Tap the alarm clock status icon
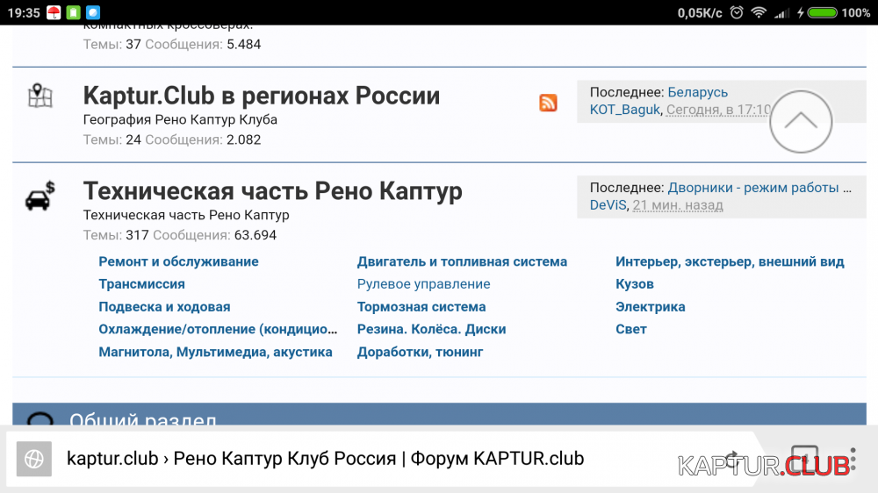The height and width of the screenshot is (493, 878). click(736, 12)
